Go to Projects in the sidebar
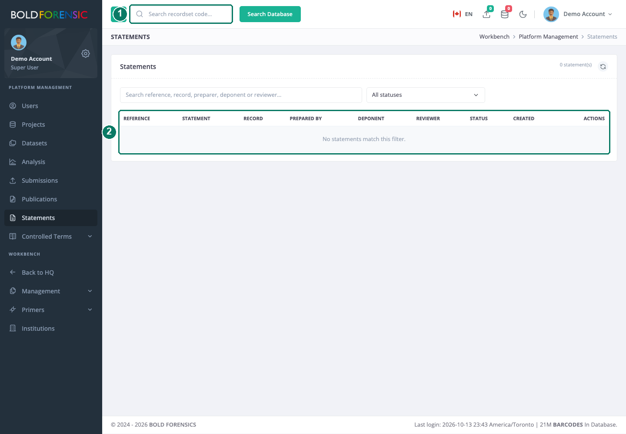The width and height of the screenshot is (626, 434). [x=51, y=125]
